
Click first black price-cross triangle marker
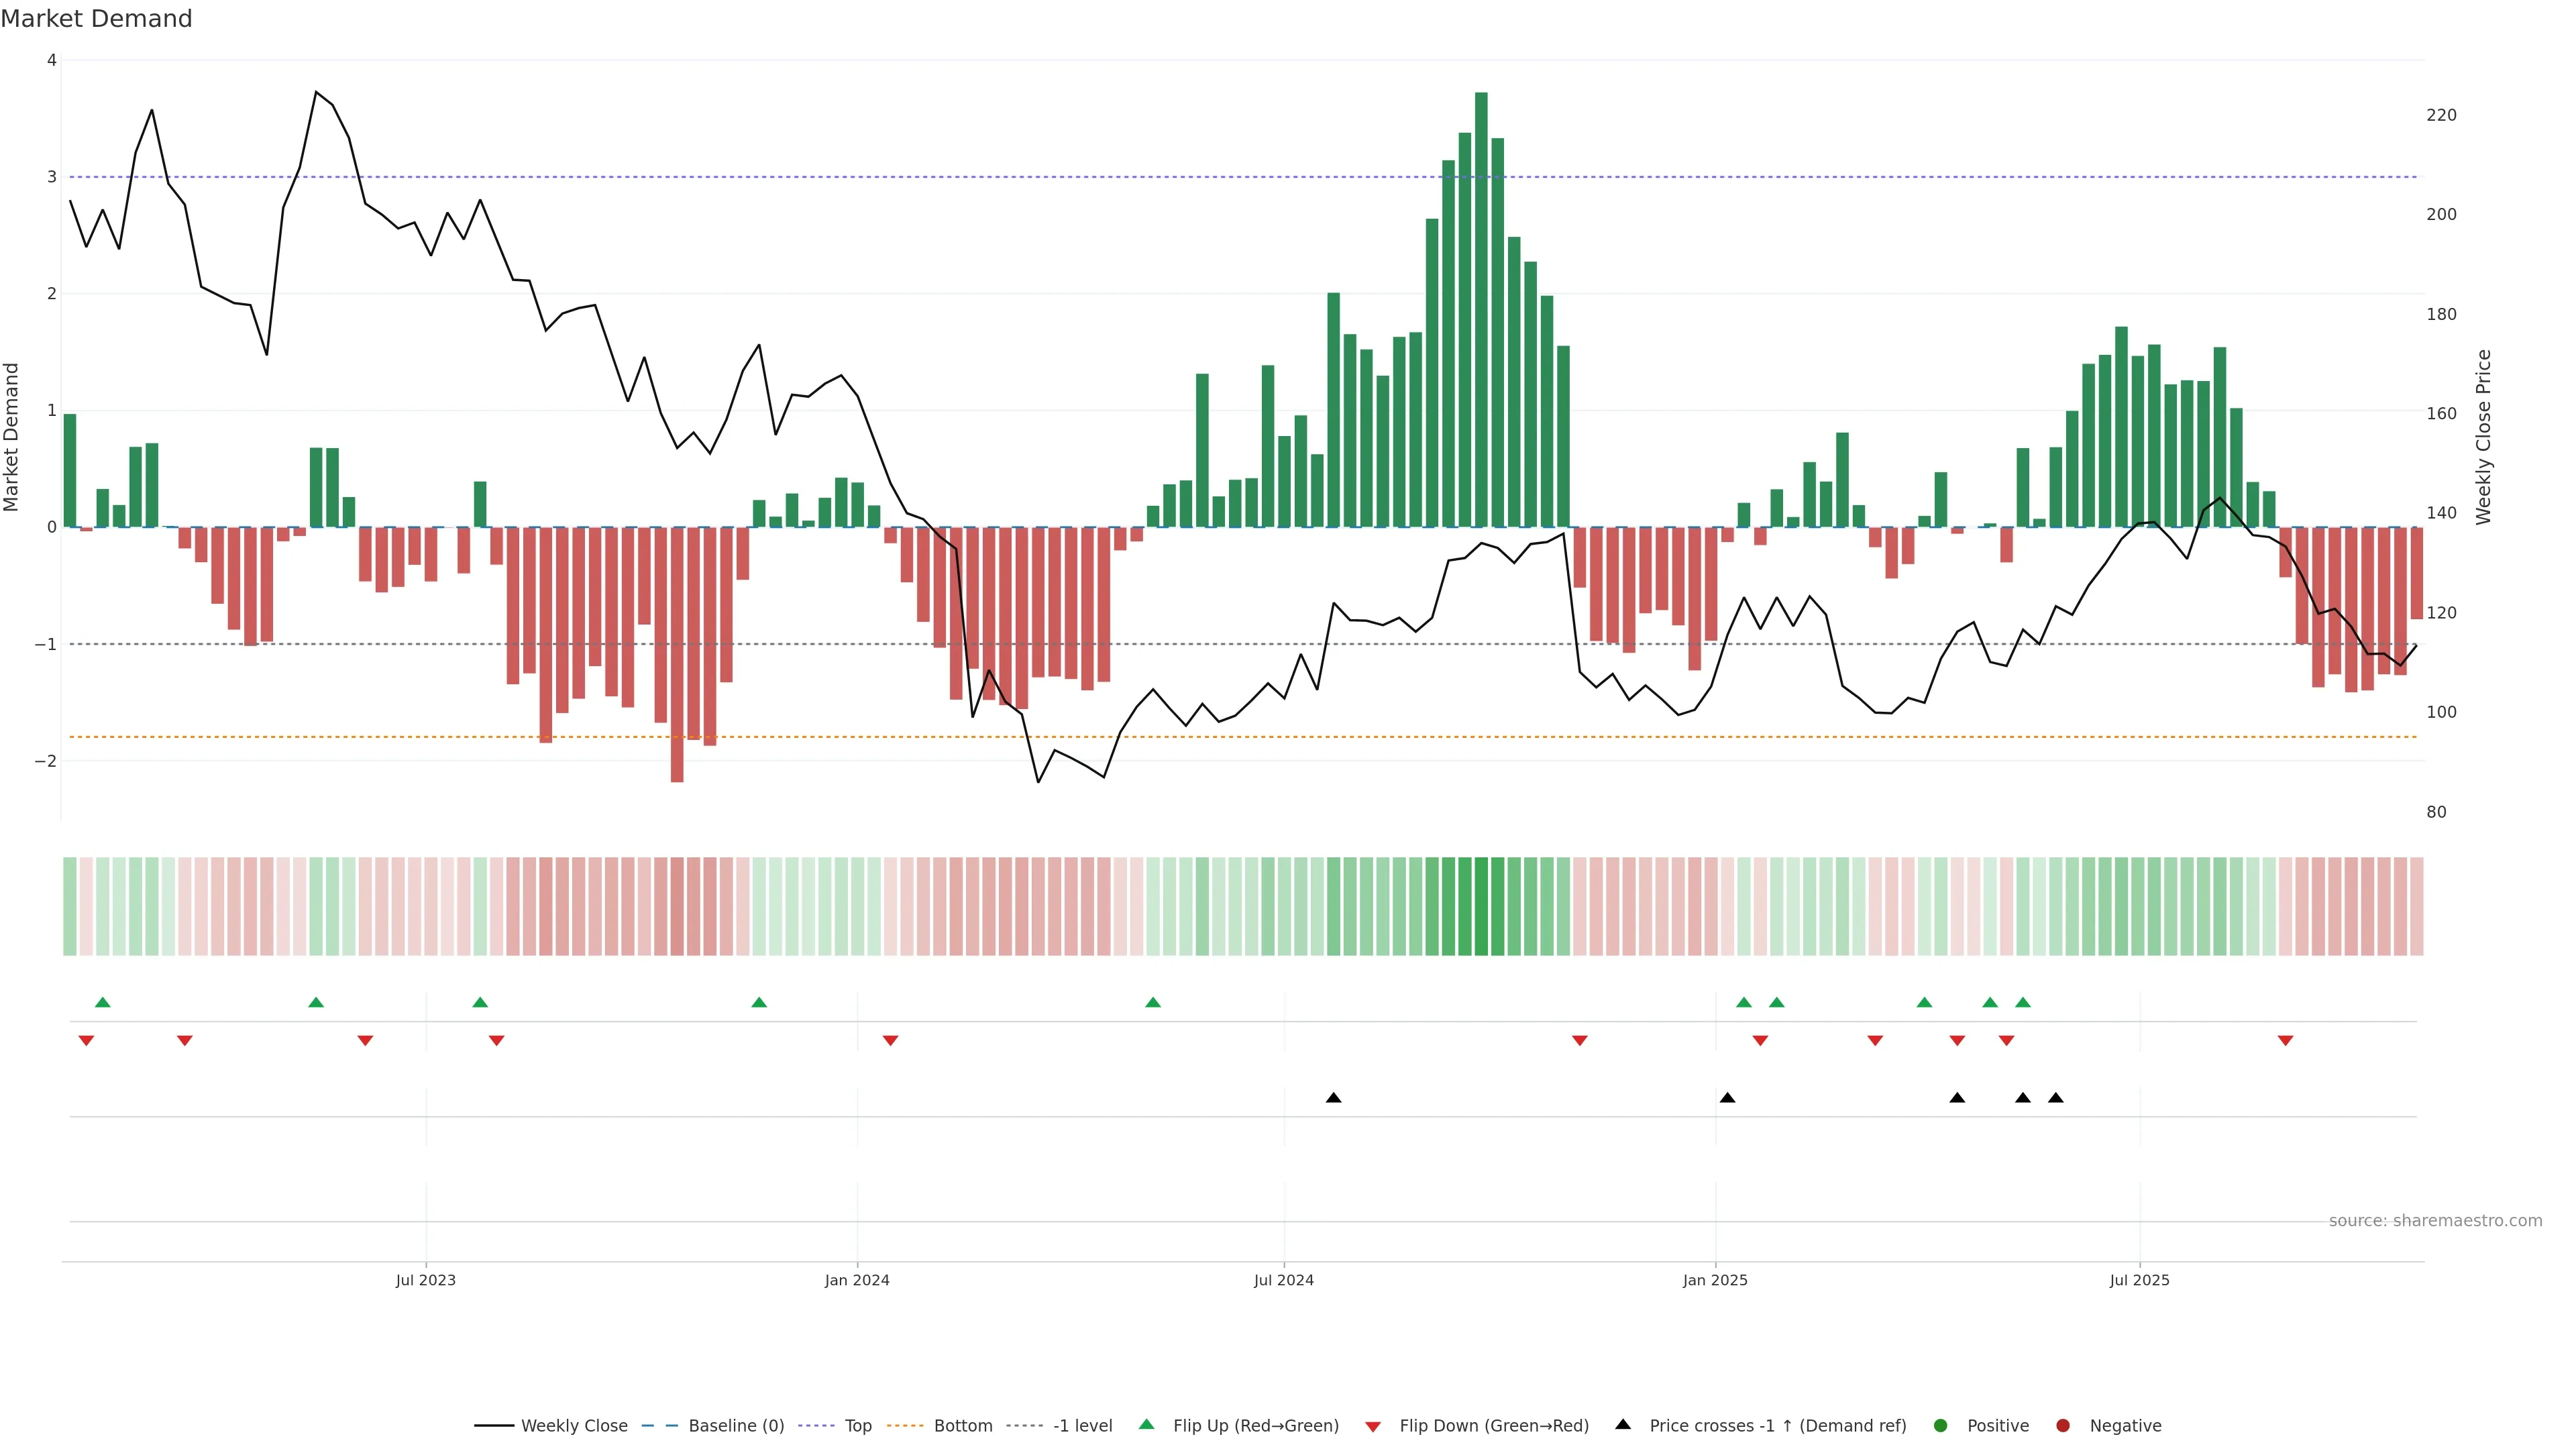[x=1333, y=1098]
